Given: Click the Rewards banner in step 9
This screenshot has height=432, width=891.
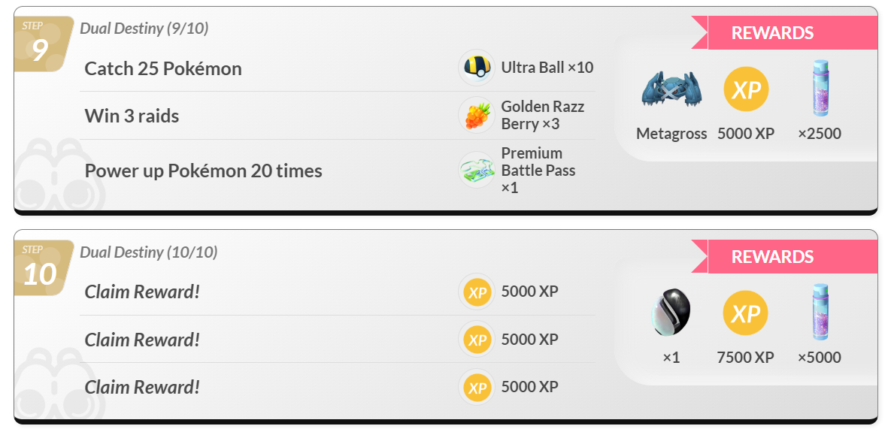Looking at the screenshot, I should pyautogui.click(x=784, y=32).
